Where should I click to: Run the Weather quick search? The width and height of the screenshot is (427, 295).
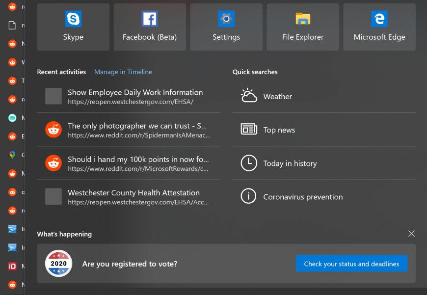tap(324, 96)
